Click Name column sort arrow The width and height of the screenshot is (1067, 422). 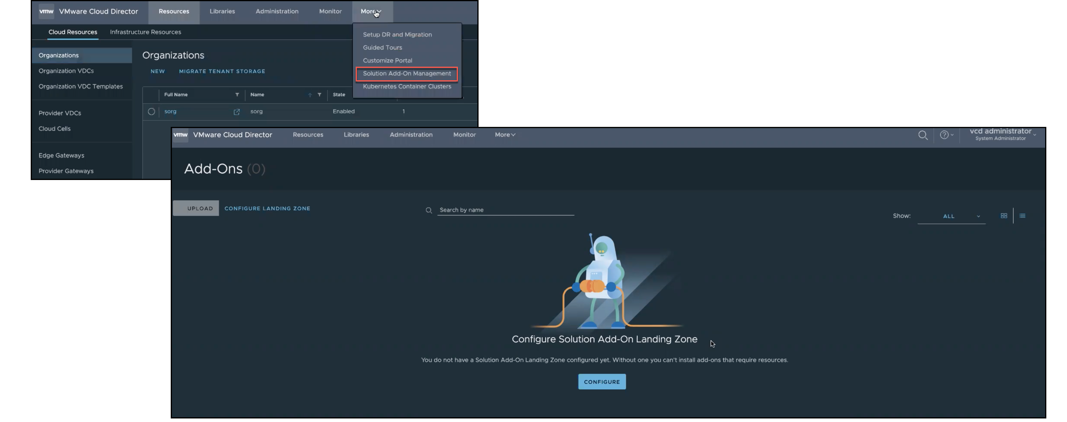[310, 95]
